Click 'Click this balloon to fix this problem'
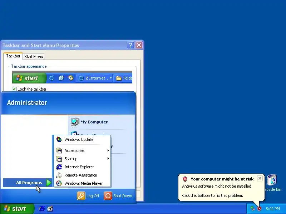The image size is (286, 214). tap(212, 195)
